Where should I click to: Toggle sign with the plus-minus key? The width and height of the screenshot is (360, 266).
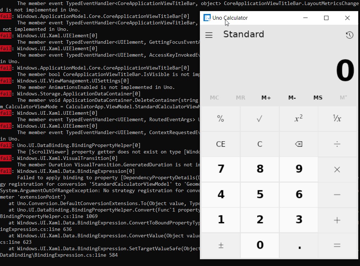pos(221,245)
